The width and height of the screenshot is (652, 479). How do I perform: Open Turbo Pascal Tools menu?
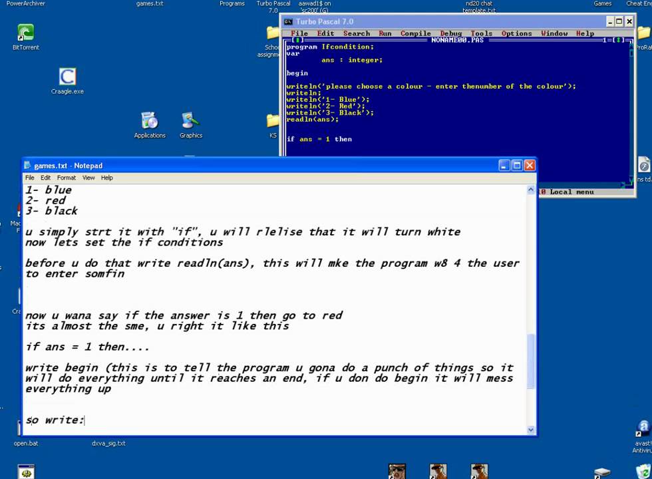[x=482, y=33]
